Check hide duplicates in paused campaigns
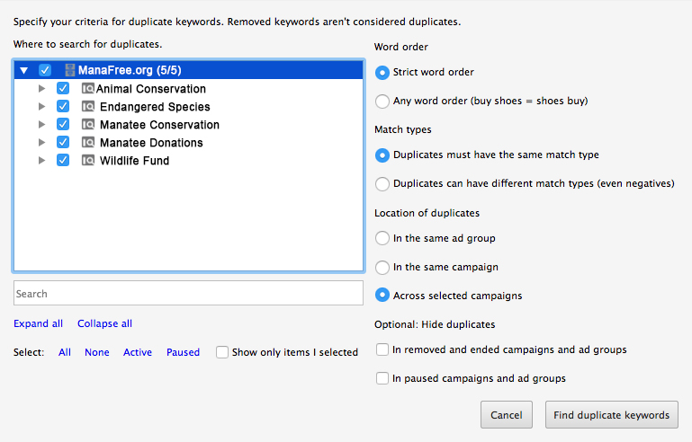Image resolution: width=692 pixels, height=442 pixels. tap(382, 378)
